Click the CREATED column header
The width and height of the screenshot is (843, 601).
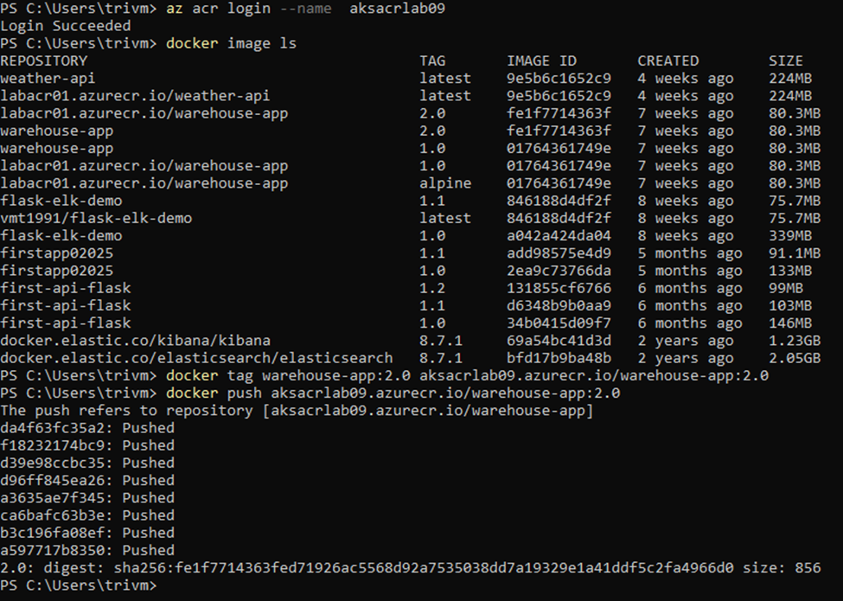click(x=668, y=61)
